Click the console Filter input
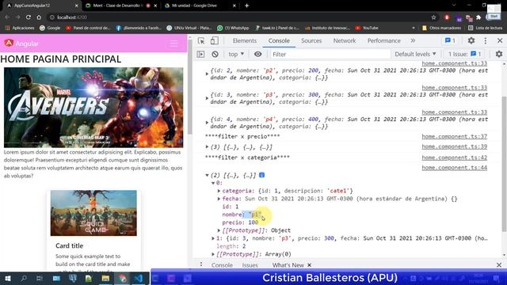 tap(330, 55)
